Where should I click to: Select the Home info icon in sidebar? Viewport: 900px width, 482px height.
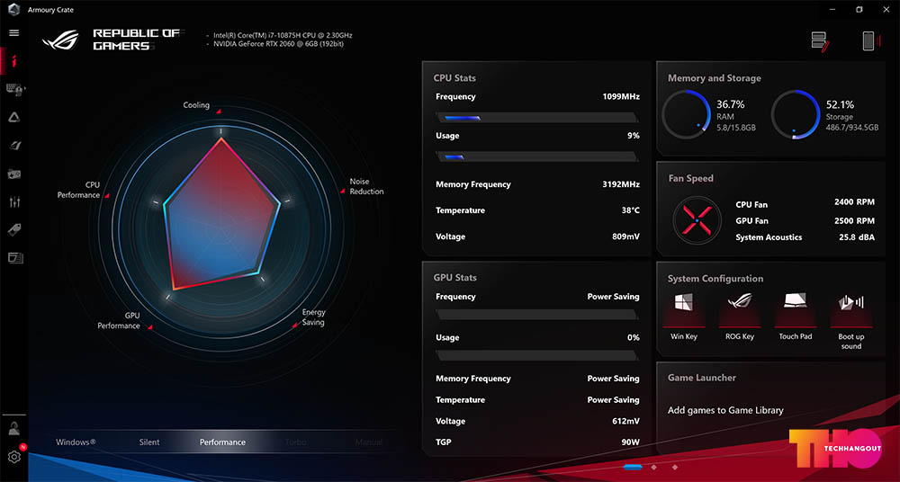pos(14,61)
